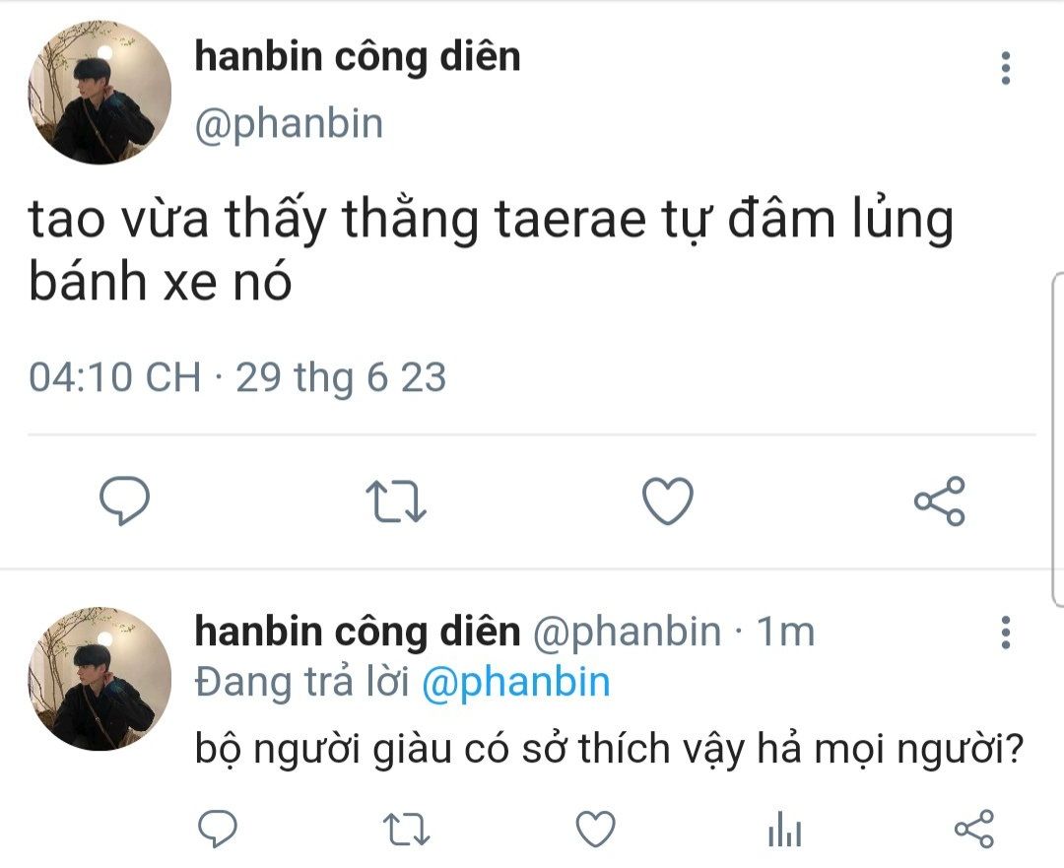Image resolution: width=1064 pixels, height=868 pixels.
Task: Reply to the main tweet about taerae
Action: (124, 501)
